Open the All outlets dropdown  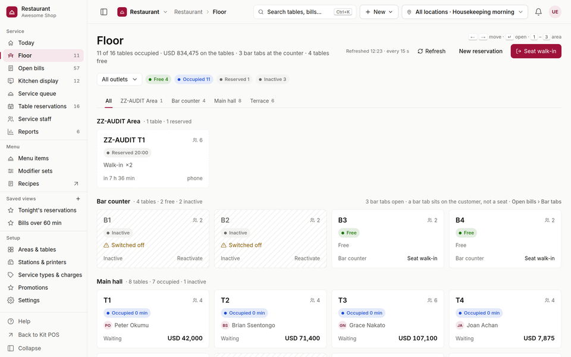(x=120, y=79)
